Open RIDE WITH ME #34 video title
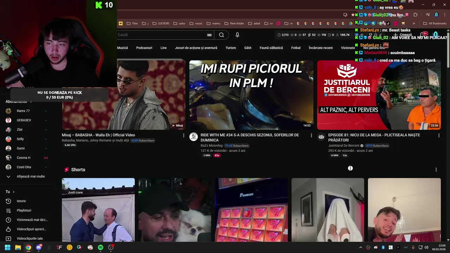The height and width of the screenshot is (253, 450). [x=250, y=137]
